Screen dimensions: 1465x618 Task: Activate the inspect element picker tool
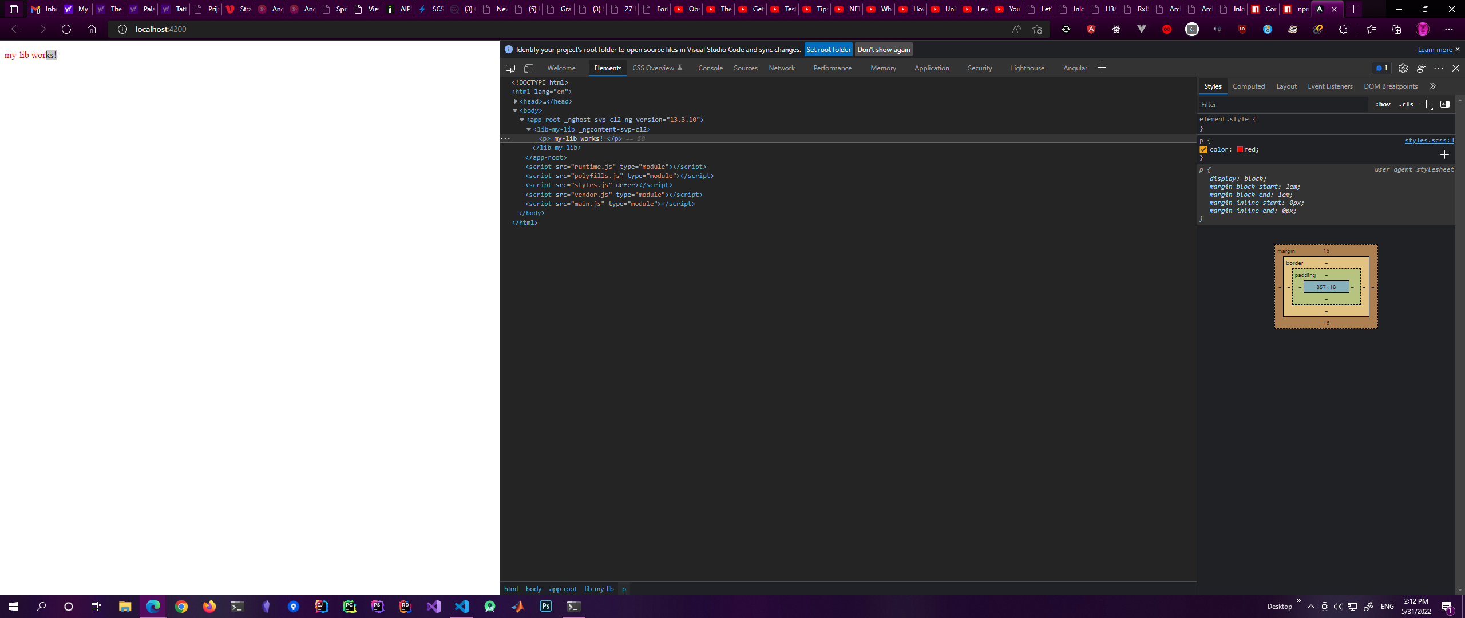click(510, 68)
